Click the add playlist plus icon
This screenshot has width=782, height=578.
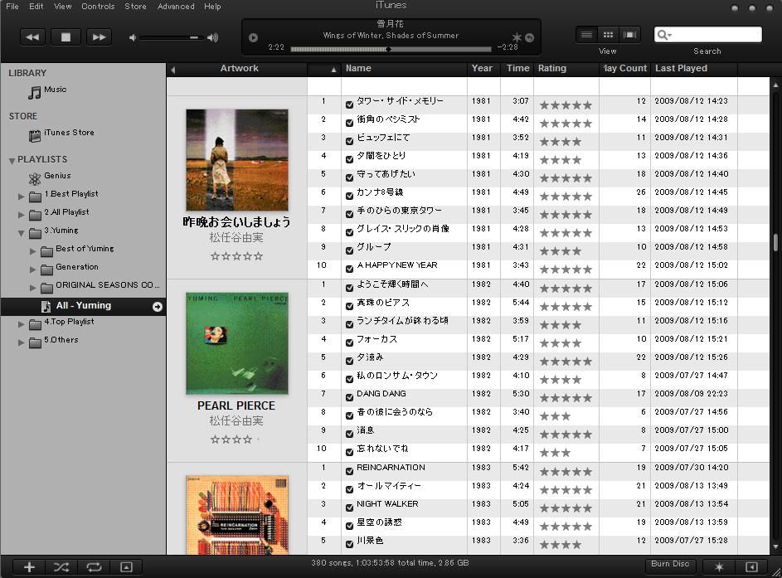pos(29,567)
